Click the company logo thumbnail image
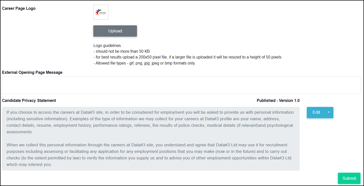This screenshot has width=364, height=186. coord(101,12)
